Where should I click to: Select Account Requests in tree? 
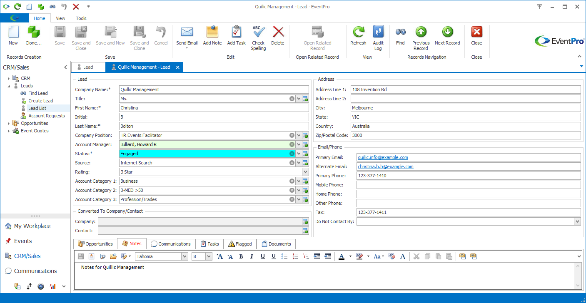(x=47, y=116)
